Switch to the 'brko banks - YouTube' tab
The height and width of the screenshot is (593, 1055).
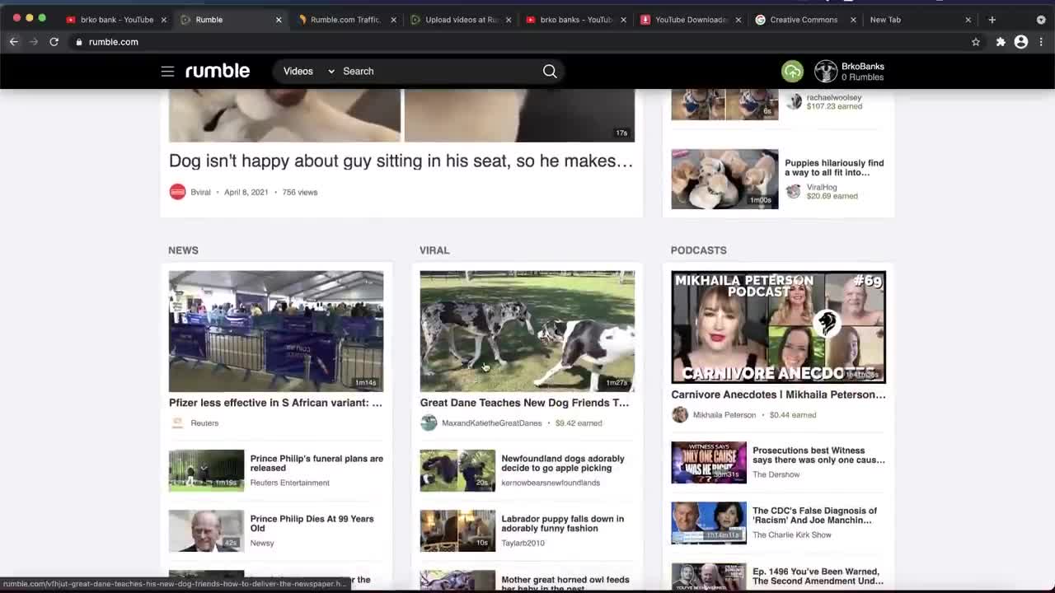574,20
